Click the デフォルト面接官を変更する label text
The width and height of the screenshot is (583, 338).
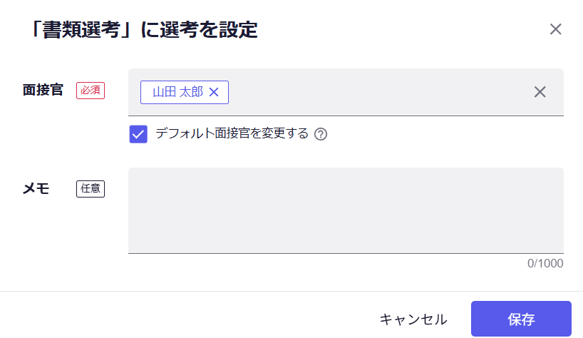[x=232, y=134]
